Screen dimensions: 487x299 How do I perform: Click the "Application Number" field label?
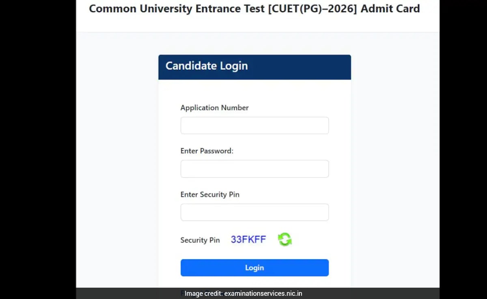[x=214, y=108]
